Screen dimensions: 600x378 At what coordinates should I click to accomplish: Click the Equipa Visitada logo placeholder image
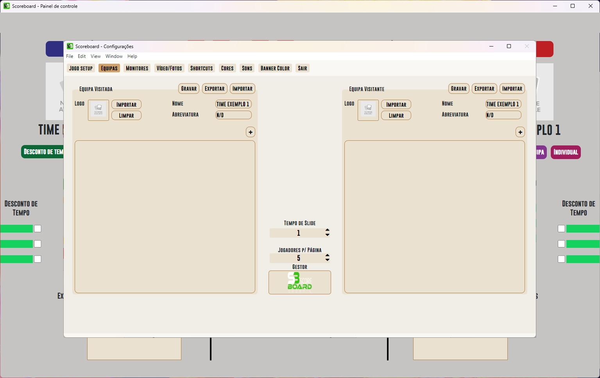pos(99,110)
